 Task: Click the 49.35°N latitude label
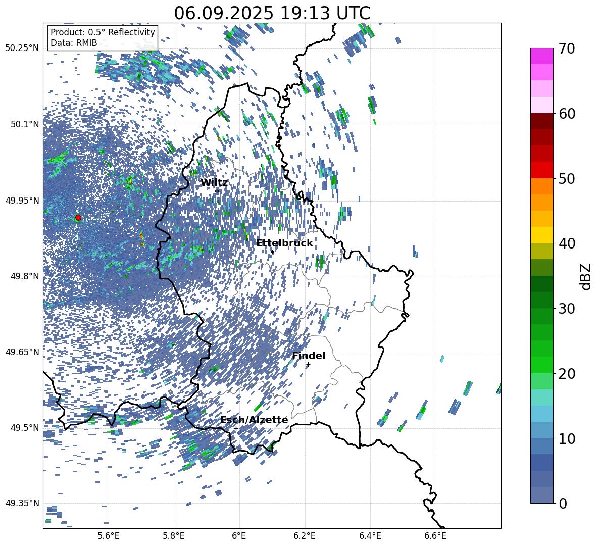[22, 503]
